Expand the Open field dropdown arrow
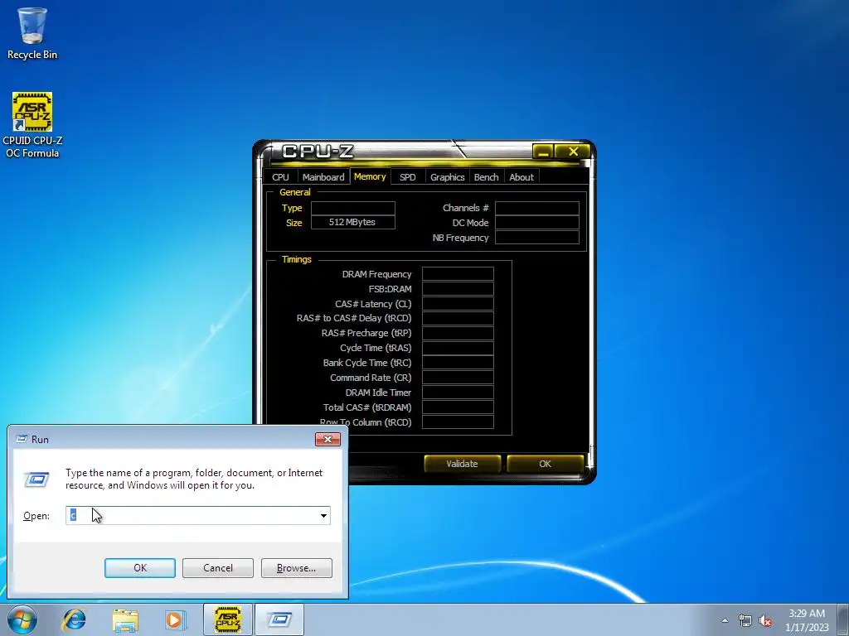This screenshot has height=636, width=849. (323, 515)
